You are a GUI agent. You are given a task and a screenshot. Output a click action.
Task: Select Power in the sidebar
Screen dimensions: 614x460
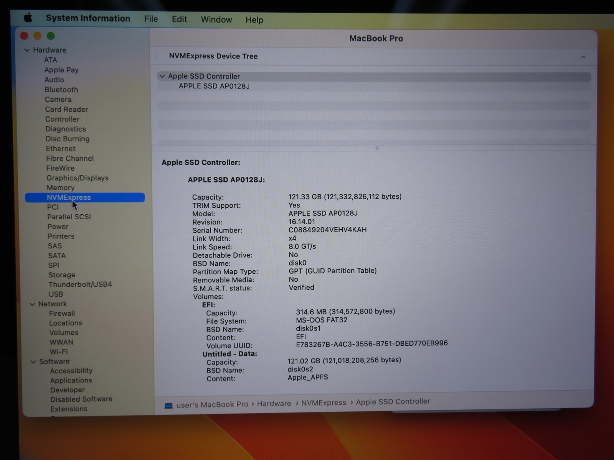point(58,227)
